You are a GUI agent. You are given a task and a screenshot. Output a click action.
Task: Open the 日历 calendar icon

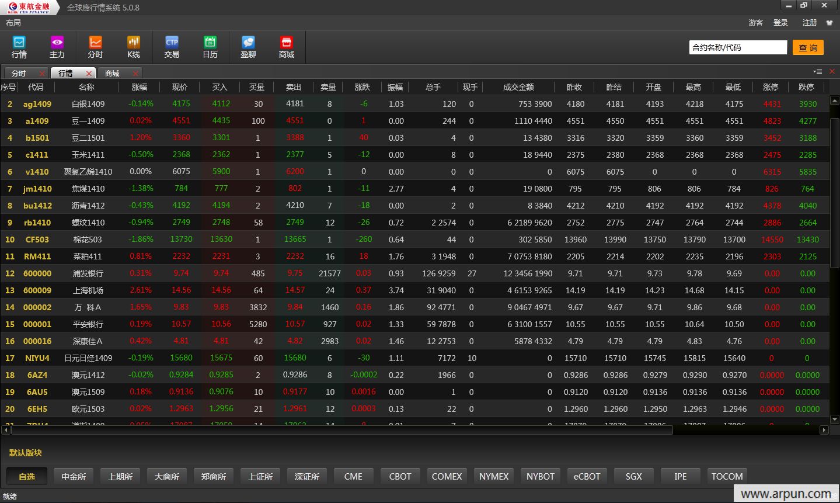(210, 47)
